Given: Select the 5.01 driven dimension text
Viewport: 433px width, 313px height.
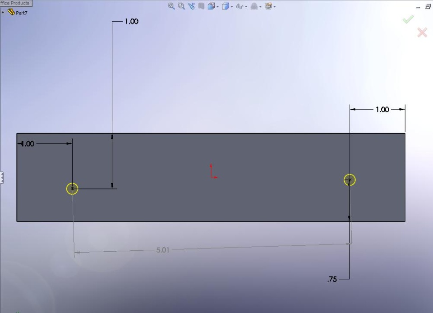Looking at the screenshot, I should coord(163,250).
